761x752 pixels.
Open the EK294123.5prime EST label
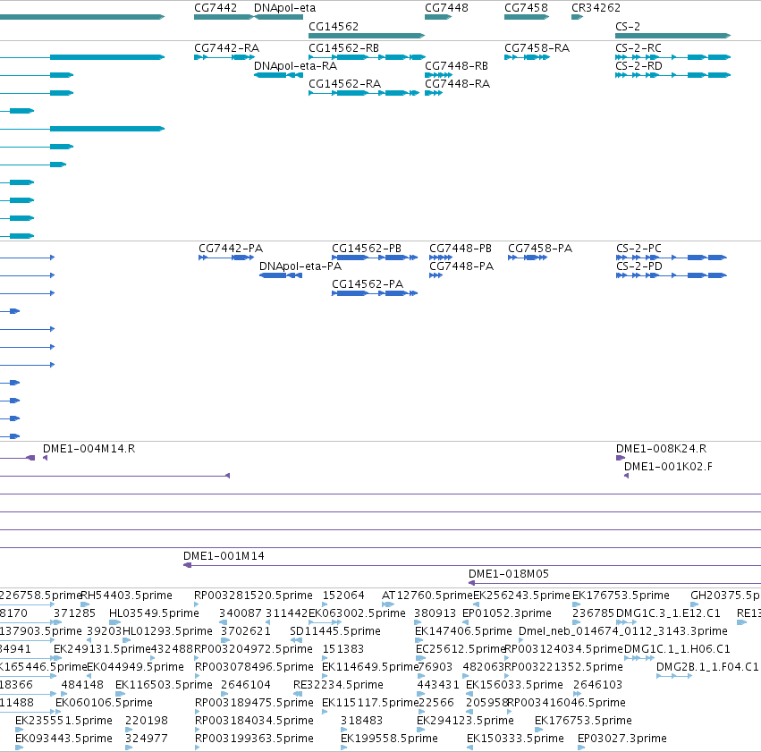tap(465, 721)
